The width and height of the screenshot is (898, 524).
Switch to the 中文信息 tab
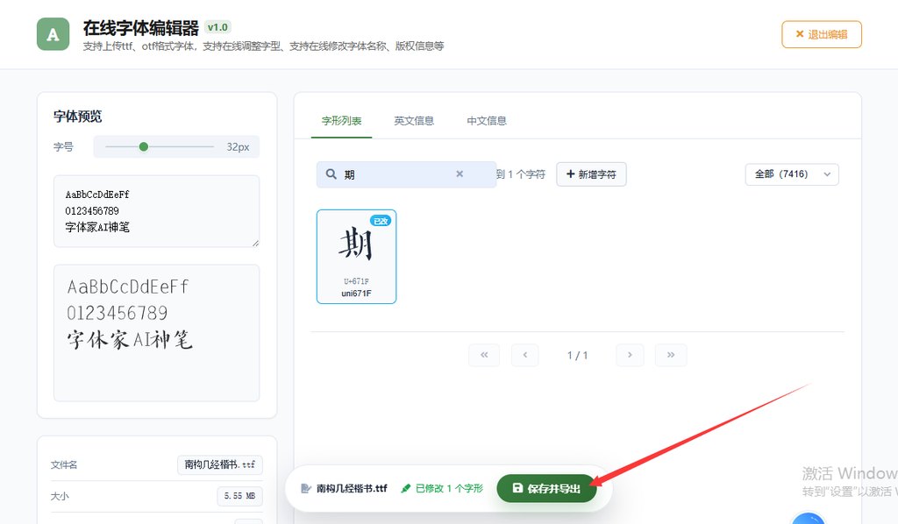(x=486, y=121)
